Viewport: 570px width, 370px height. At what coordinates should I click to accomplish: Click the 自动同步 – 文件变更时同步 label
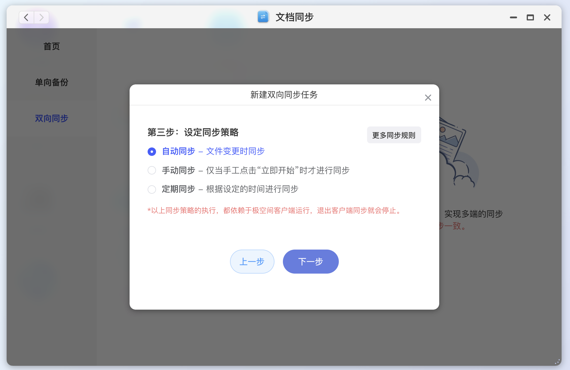[213, 151]
